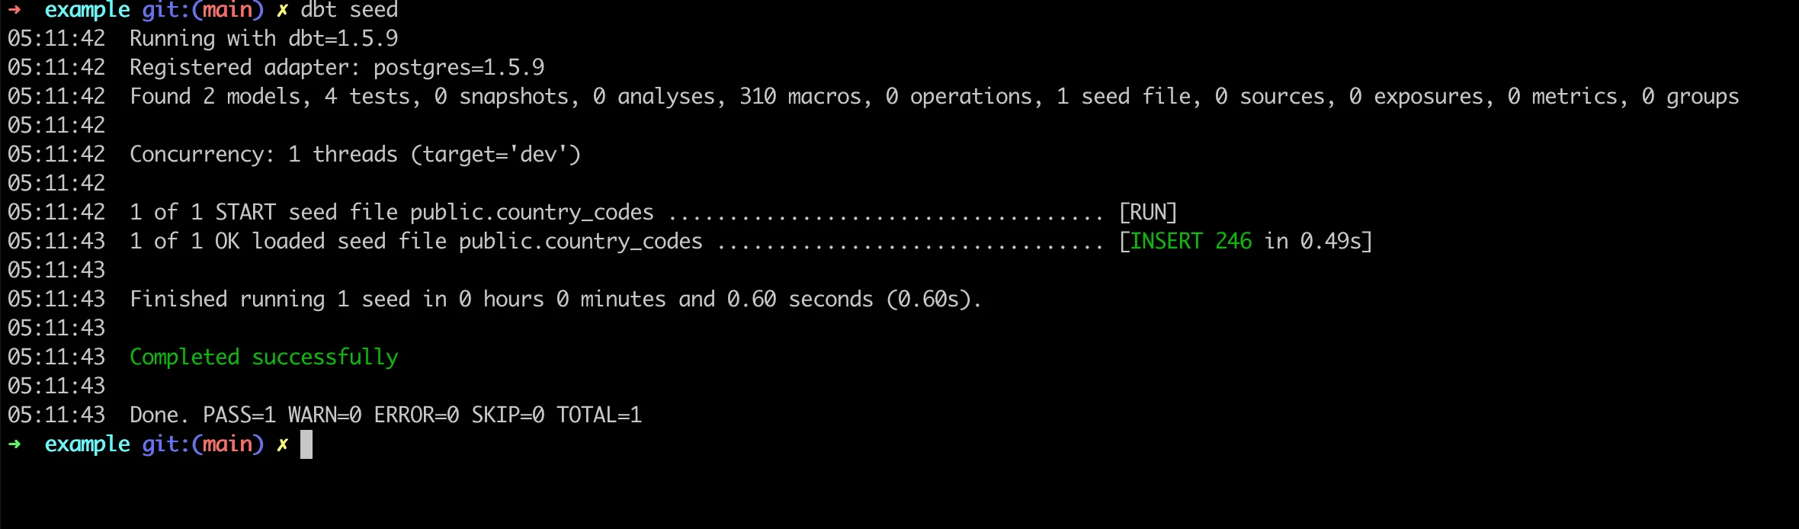Click the 'Running with dbt=1.5.9' line
Image resolution: width=1799 pixels, height=529 pixels.
[x=264, y=38]
